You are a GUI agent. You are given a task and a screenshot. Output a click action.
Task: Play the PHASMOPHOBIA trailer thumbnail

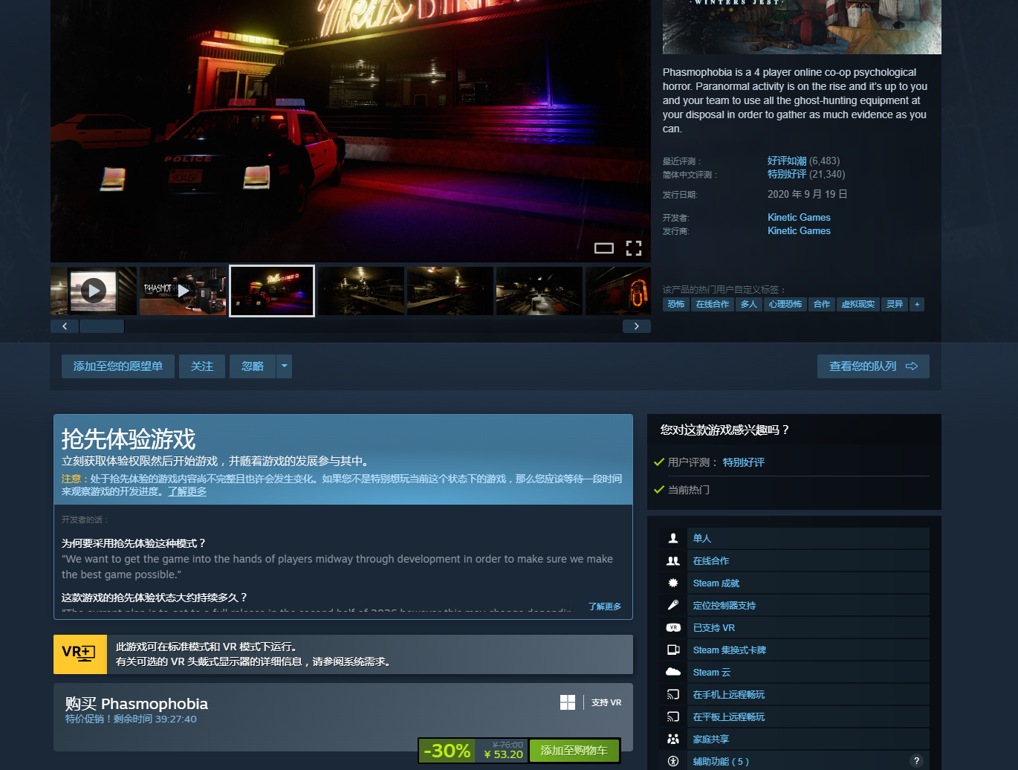tap(183, 291)
